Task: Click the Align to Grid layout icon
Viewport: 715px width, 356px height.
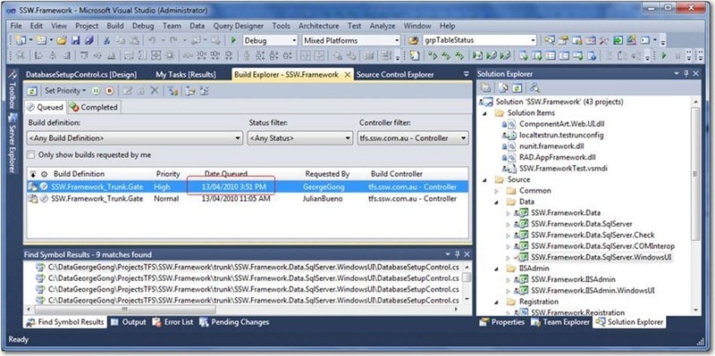Action: pyautogui.click(x=21, y=56)
